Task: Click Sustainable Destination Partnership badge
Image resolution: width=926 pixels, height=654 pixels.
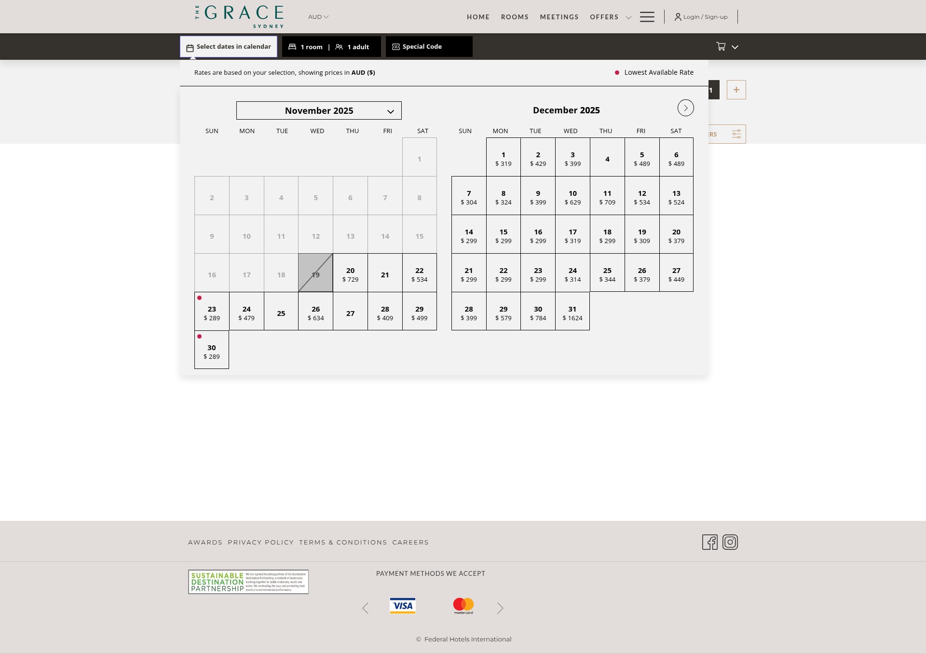Action: pyautogui.click(x=248, y=582)
